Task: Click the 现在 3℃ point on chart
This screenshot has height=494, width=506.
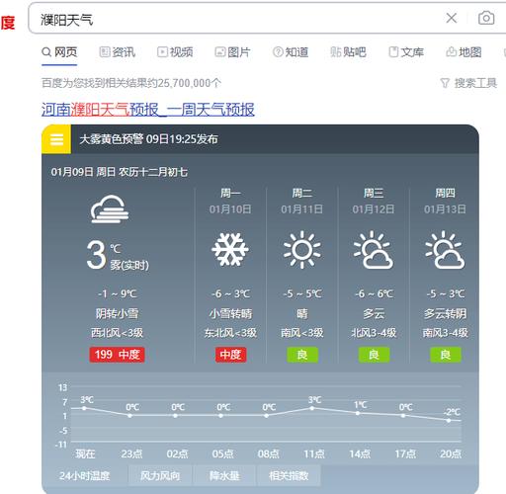Action: [84, 408]
